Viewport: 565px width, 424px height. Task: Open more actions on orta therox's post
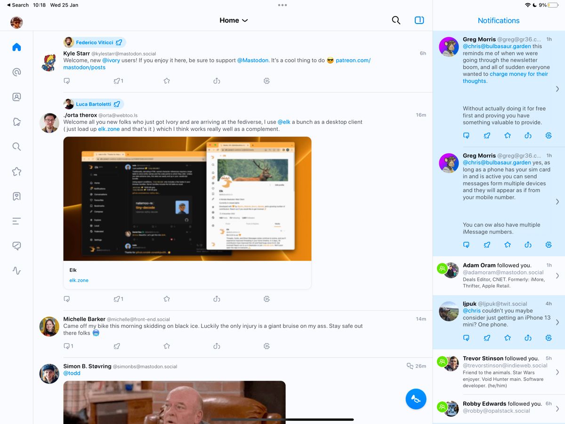click(x=266, y=299)
